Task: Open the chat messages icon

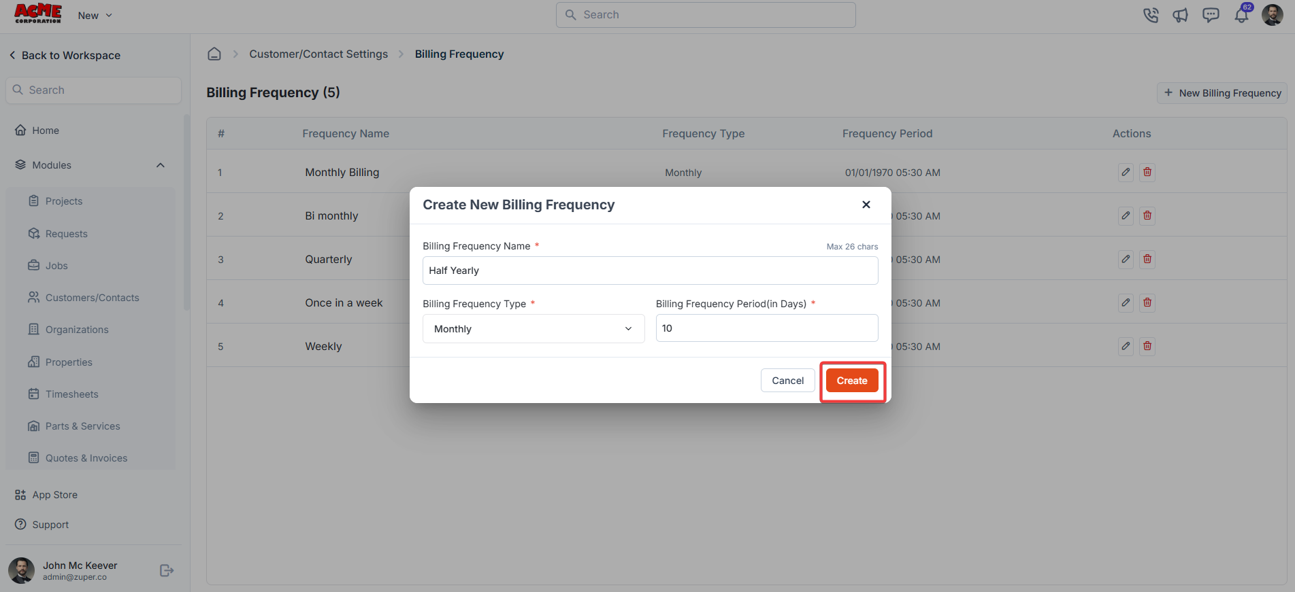Action: point(1211,15)
